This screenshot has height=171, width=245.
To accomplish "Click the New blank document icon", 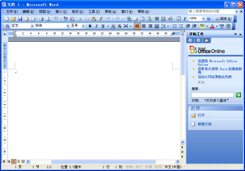I will 7,19.
